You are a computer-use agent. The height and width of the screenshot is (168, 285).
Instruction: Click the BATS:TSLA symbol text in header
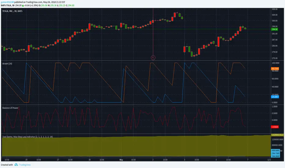(6, 5)
